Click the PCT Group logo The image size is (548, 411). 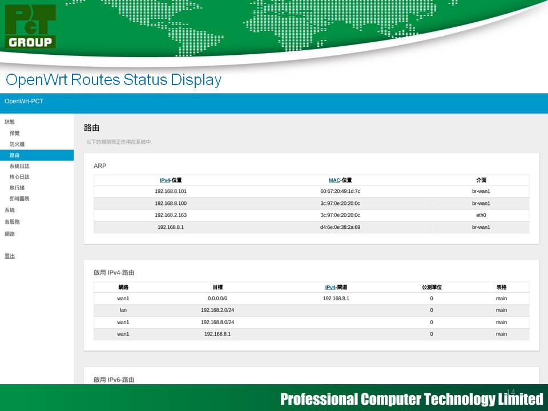(x=31, y=26)
